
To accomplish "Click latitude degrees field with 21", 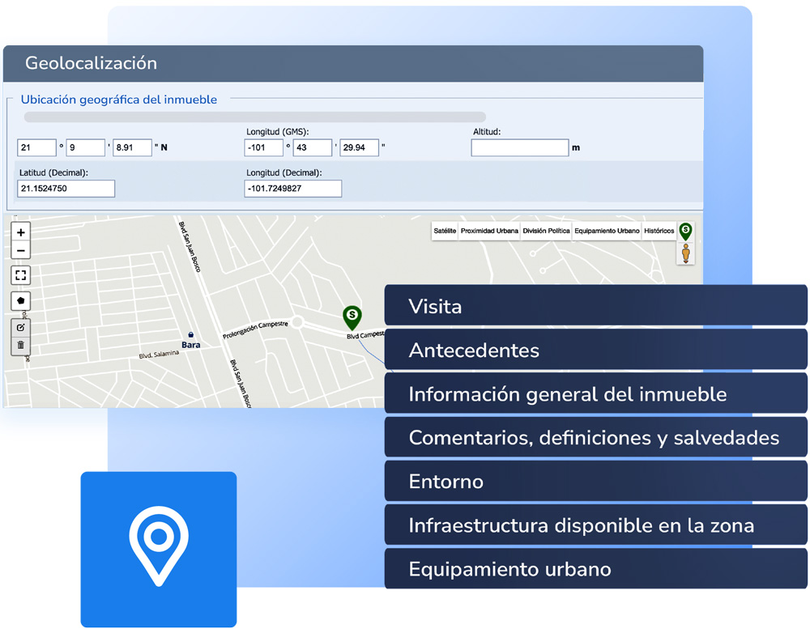I will point(36,147).
